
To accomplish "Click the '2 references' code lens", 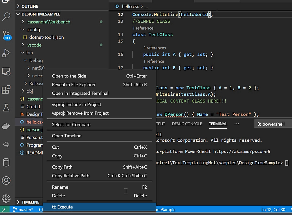I will click(x=154, y=48).
